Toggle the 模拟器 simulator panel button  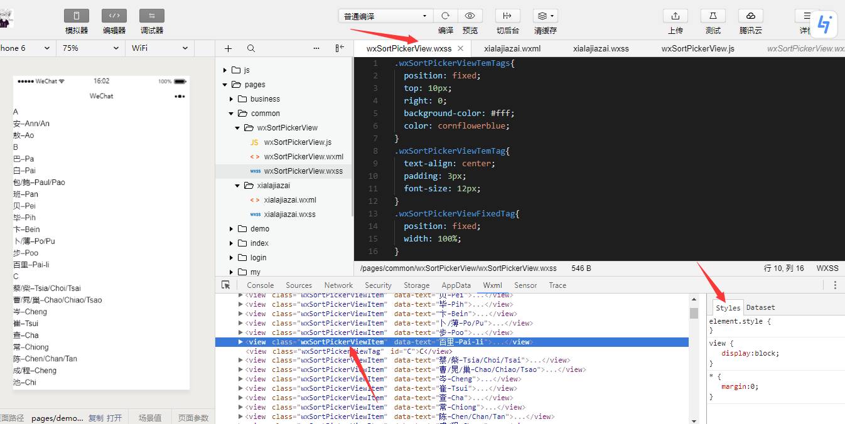pos(77,16)
